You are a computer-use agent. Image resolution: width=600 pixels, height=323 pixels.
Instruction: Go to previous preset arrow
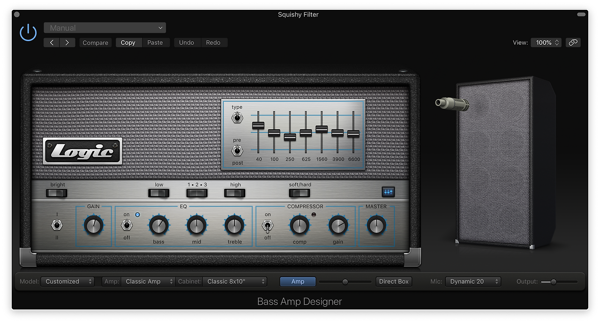[x=52, y=43]
